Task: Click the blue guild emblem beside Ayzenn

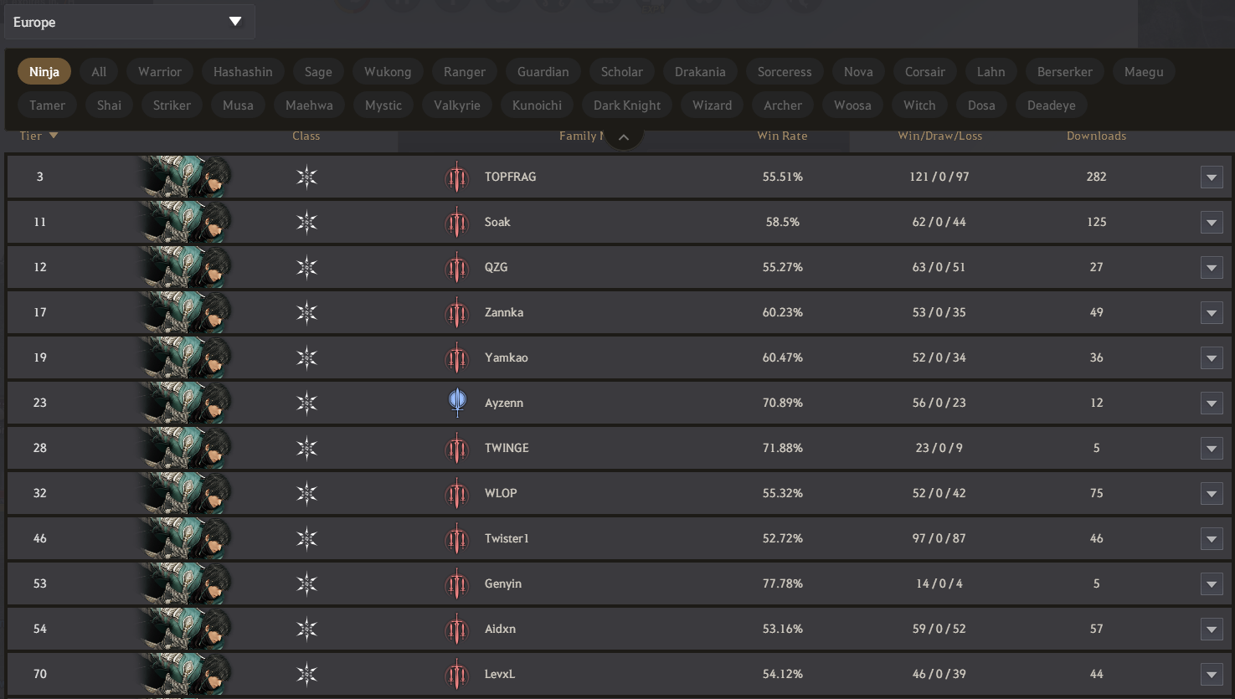Action: point(457,403)
